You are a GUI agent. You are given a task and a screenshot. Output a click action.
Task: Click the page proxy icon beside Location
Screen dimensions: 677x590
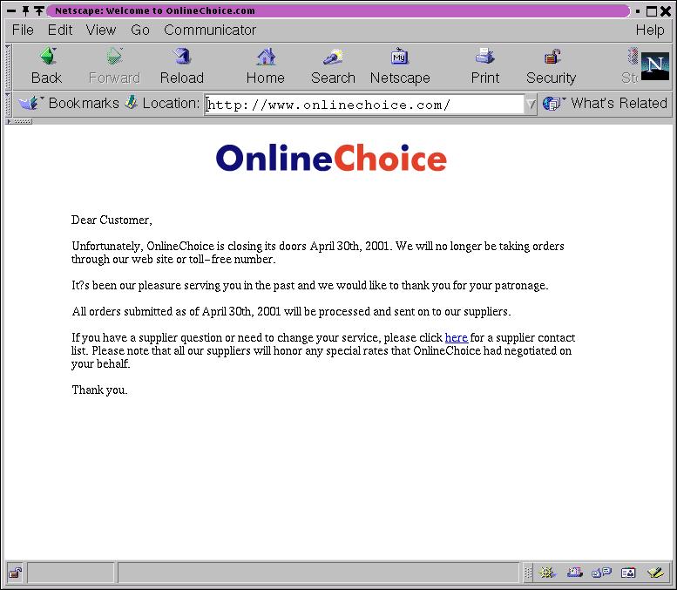coord(132,103)
